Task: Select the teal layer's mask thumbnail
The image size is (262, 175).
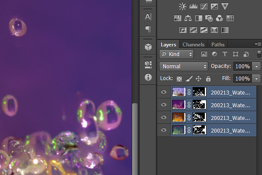Action: [x=200, y=130]
